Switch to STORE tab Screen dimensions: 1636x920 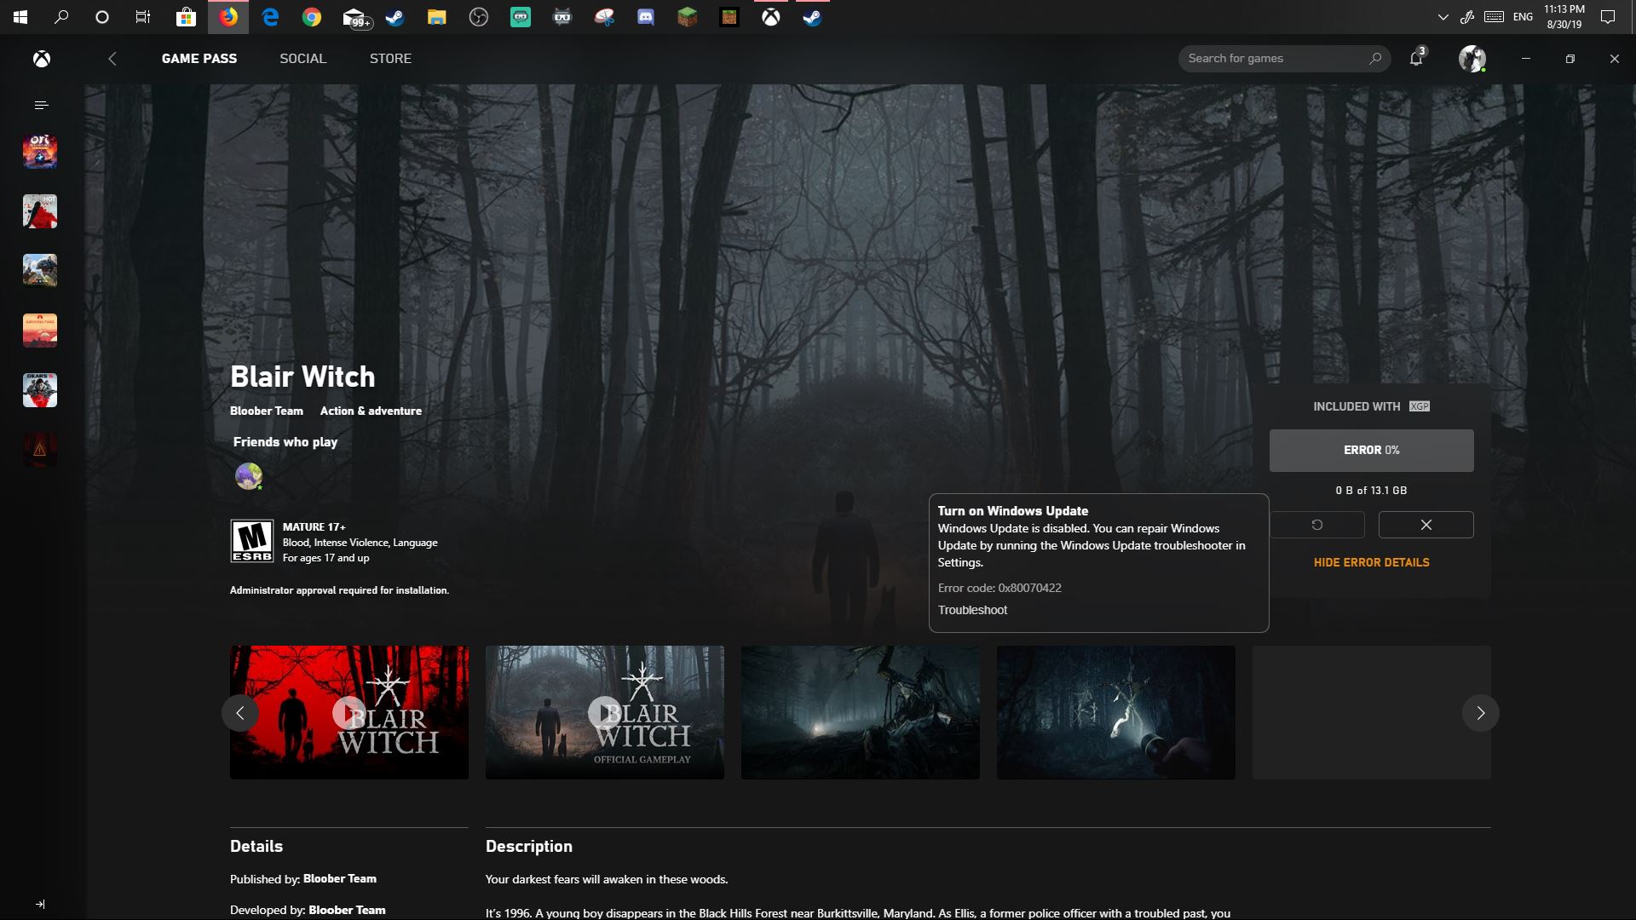[390, 59]
